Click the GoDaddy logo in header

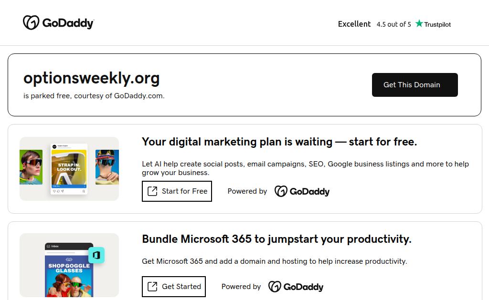point(58,23)
